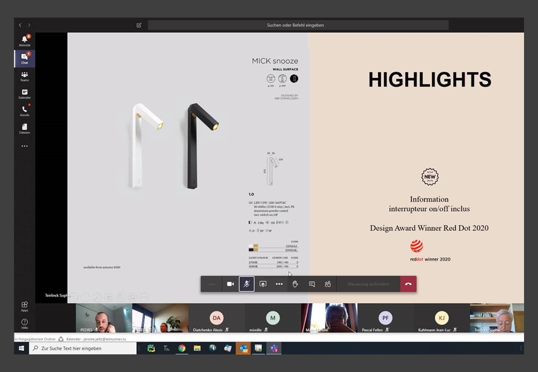Open File Explorer from the taskbar
The height and width of the screenshot is (372, 538).
coord(197,348)
